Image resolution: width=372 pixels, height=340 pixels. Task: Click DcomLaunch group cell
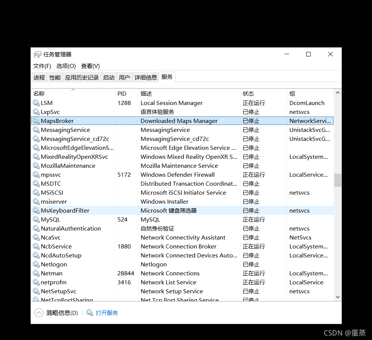pos(307,103)
